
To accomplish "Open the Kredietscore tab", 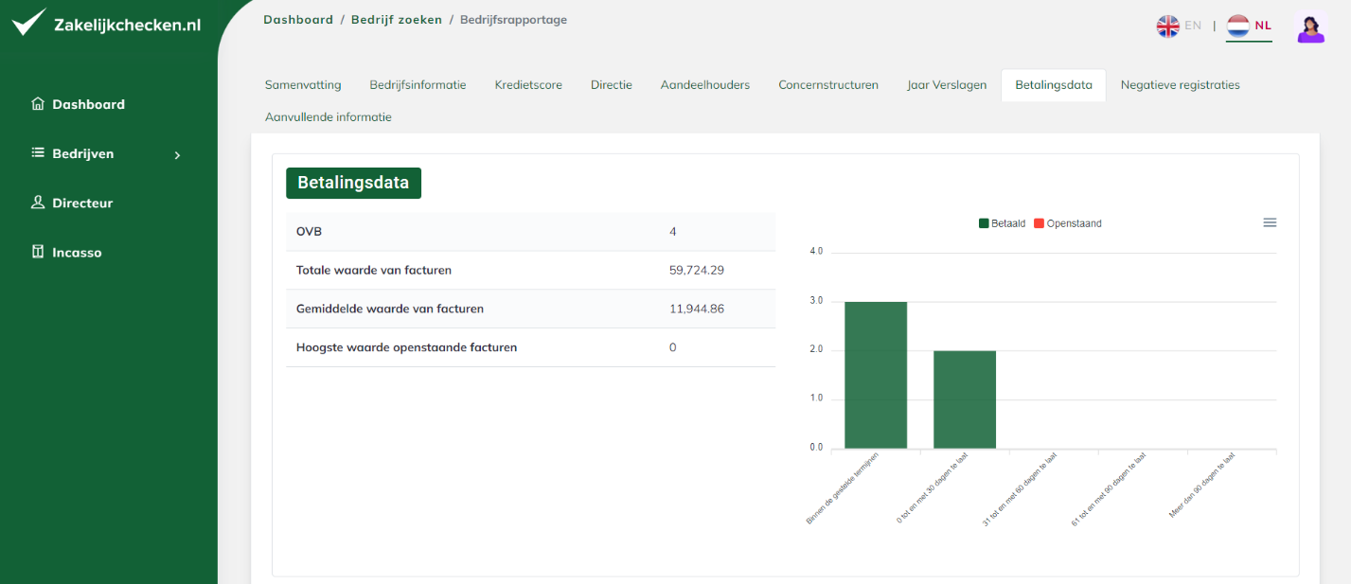I will coord(528,85).
